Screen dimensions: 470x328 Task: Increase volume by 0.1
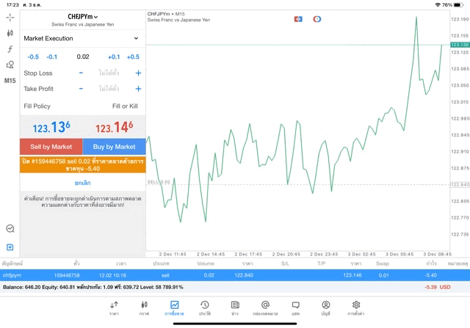click(x=114, y=57)
